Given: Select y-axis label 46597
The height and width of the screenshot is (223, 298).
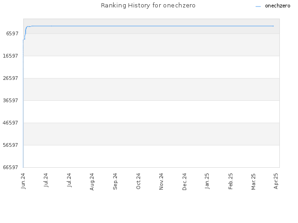Looking at the screenshot, I should click(x=10, y=123).
